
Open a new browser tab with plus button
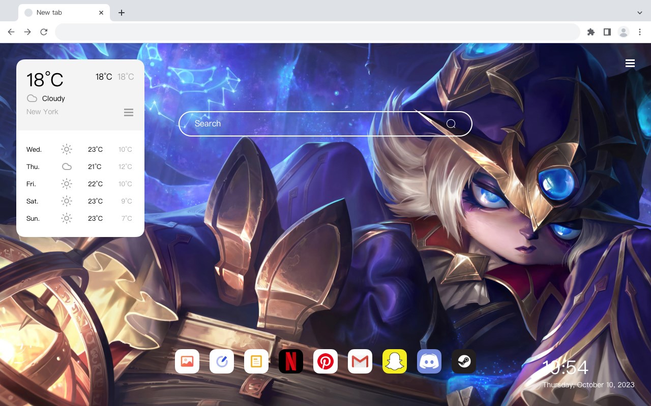pos(121,13)
